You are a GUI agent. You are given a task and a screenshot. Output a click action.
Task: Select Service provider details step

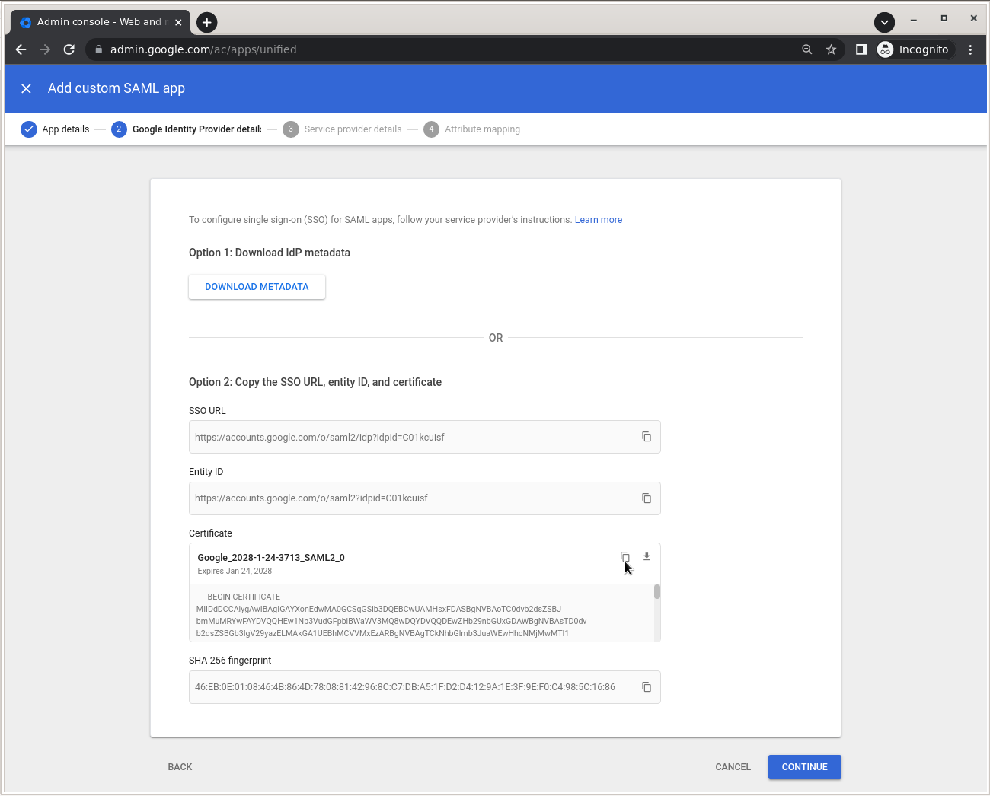(342, 129)
